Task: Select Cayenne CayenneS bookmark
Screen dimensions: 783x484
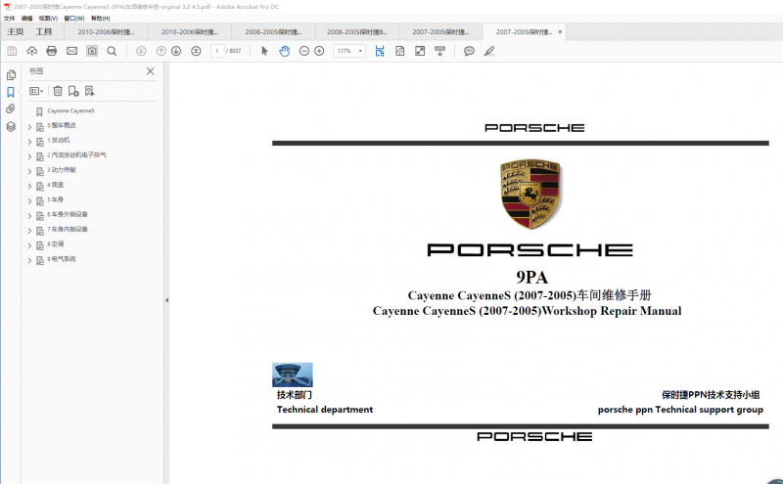Action: 70,110
